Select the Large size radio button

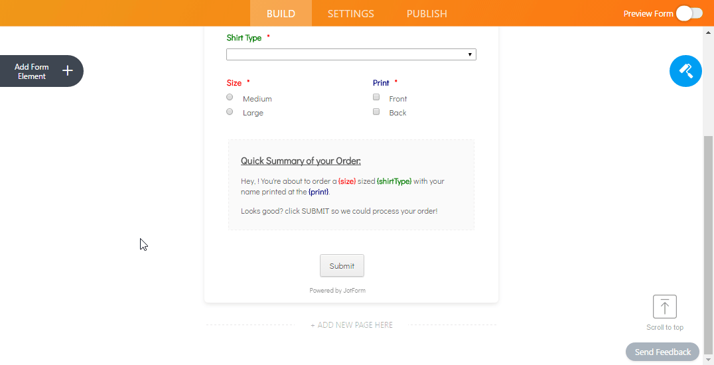click(230, 111)
